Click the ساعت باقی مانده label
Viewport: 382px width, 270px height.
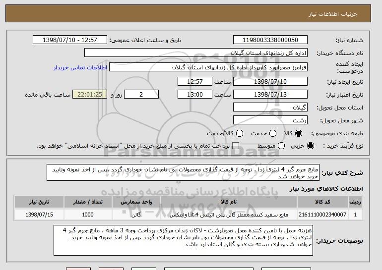coord(48,95)
